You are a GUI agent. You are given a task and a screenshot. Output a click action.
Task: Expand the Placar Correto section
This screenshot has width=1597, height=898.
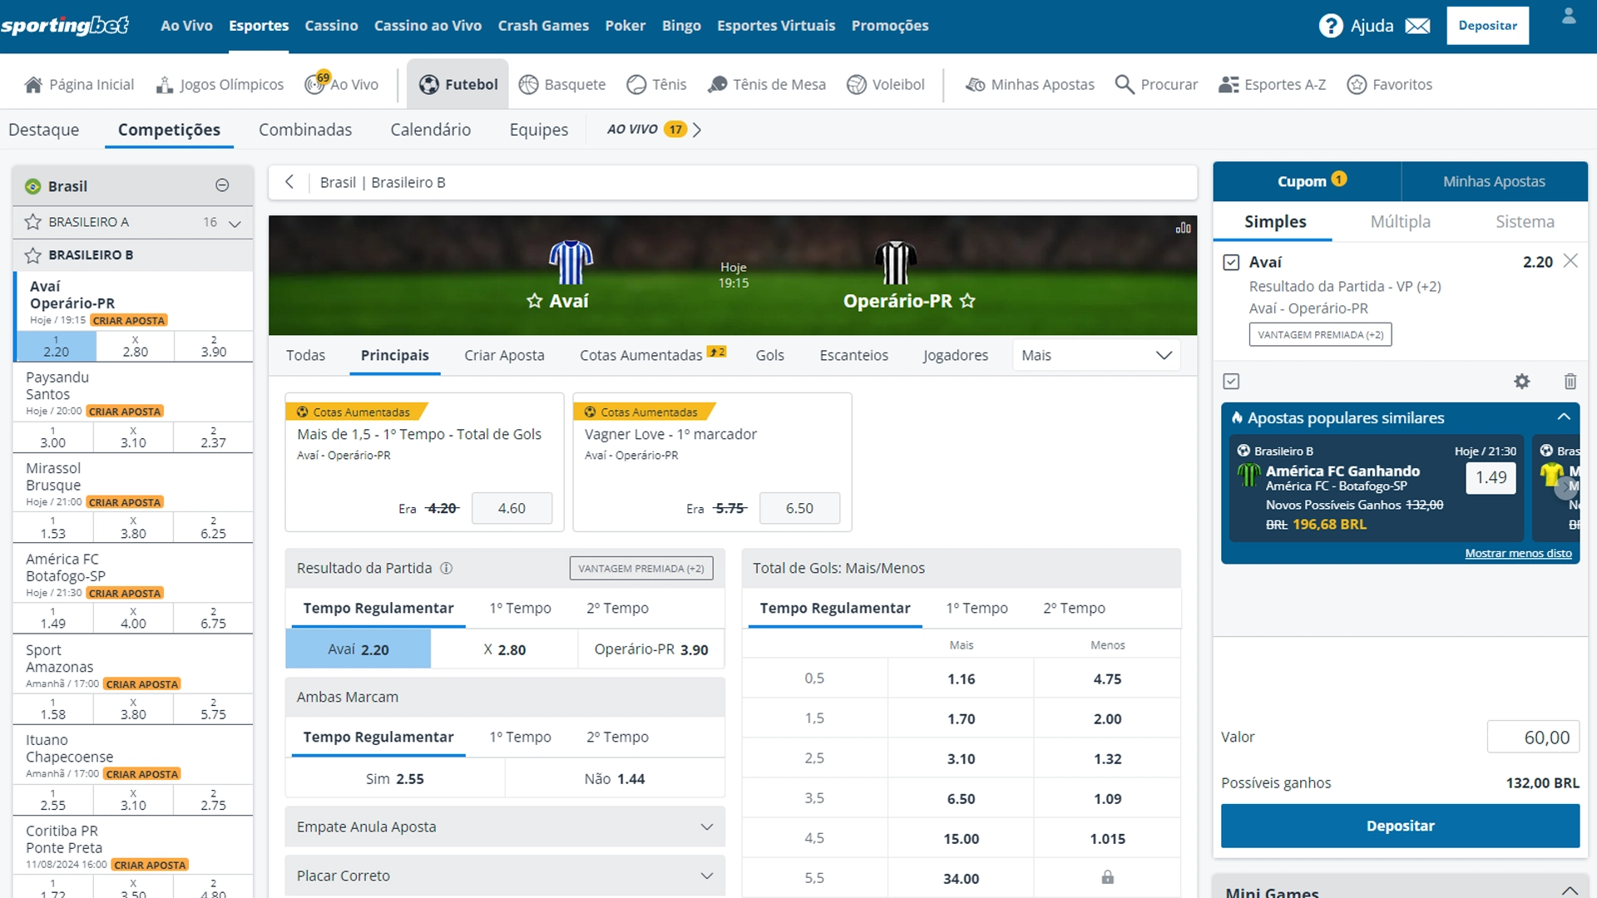pos(707,876)
